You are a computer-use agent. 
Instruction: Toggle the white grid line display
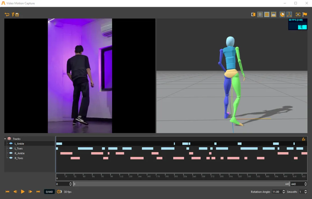[x=260, y=14]
